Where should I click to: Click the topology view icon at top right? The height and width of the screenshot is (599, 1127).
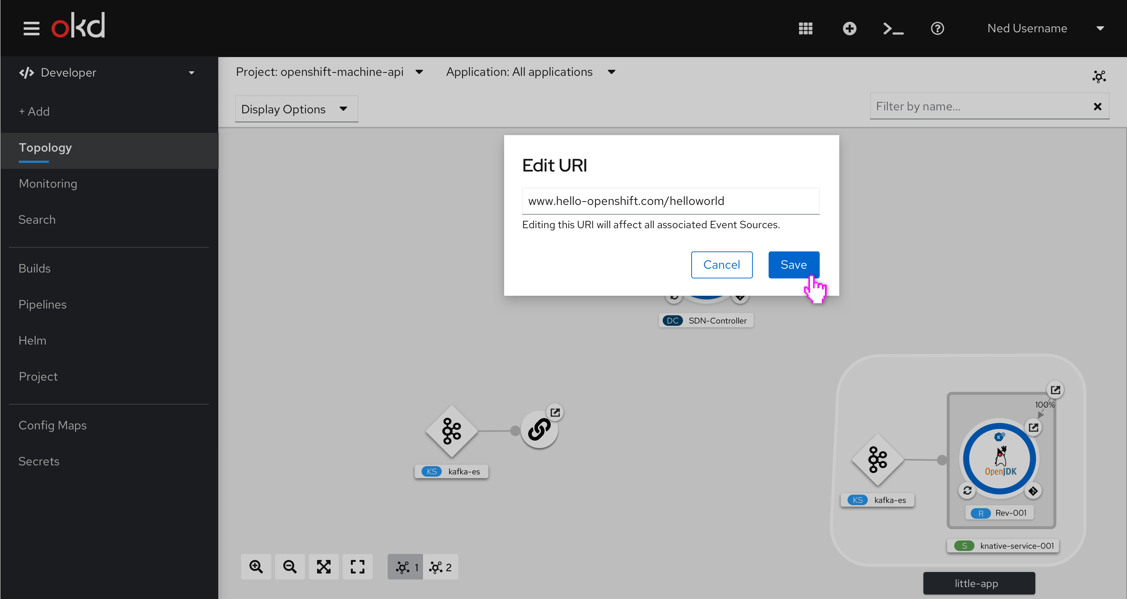click(x=1099, y=77)
